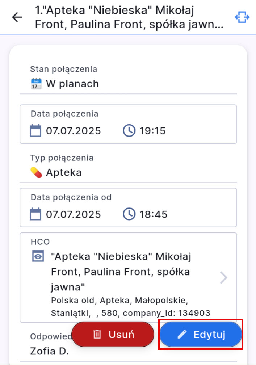Viewport: 256px width, 365px height.
Task: Select the 18:45 time value
Action: (154, 214)
